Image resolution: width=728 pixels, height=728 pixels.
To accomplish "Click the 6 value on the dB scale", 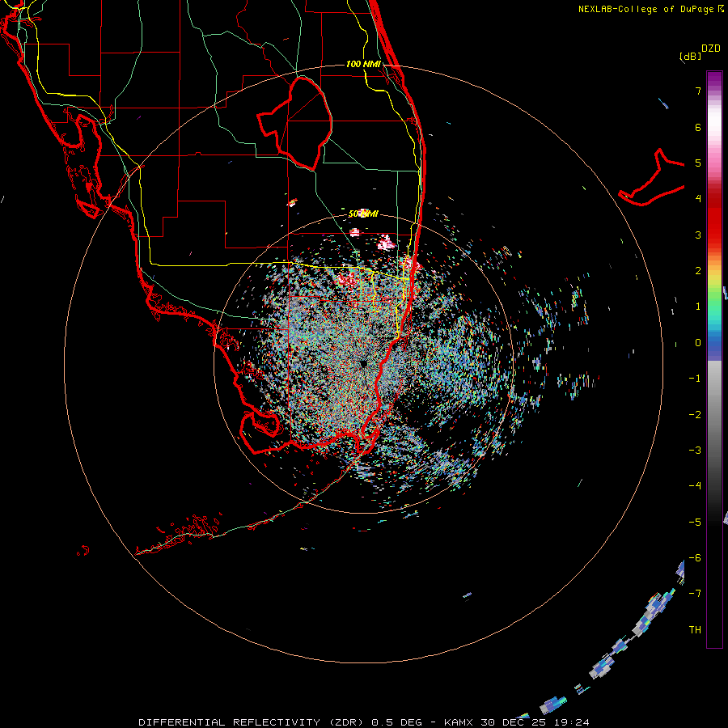I will (x=698, y=127).
